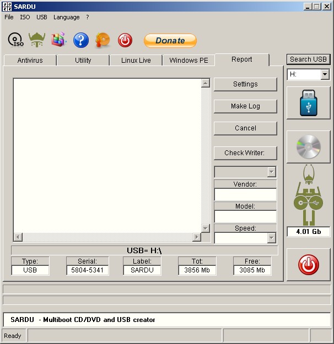Select the Report tab

click(x=242, y=59)
